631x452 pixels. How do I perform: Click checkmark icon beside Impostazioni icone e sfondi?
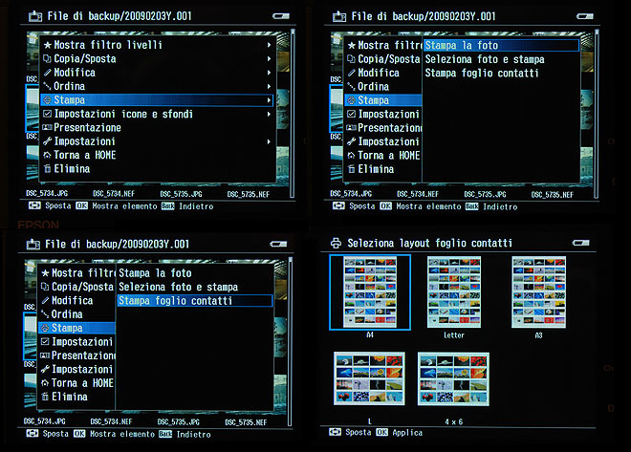[x=48, y=114]
